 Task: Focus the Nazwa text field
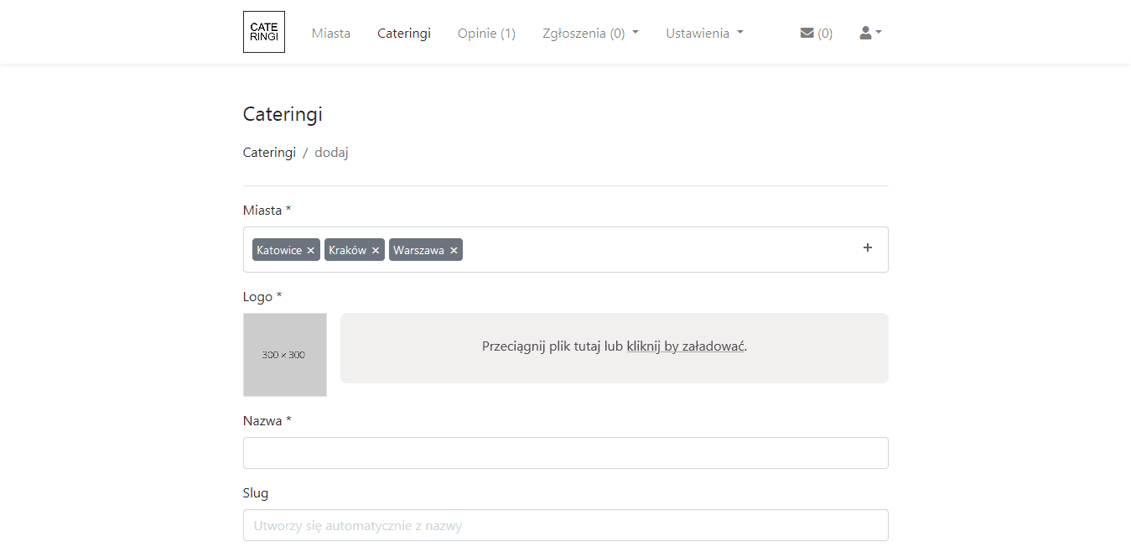click(565, 453)
